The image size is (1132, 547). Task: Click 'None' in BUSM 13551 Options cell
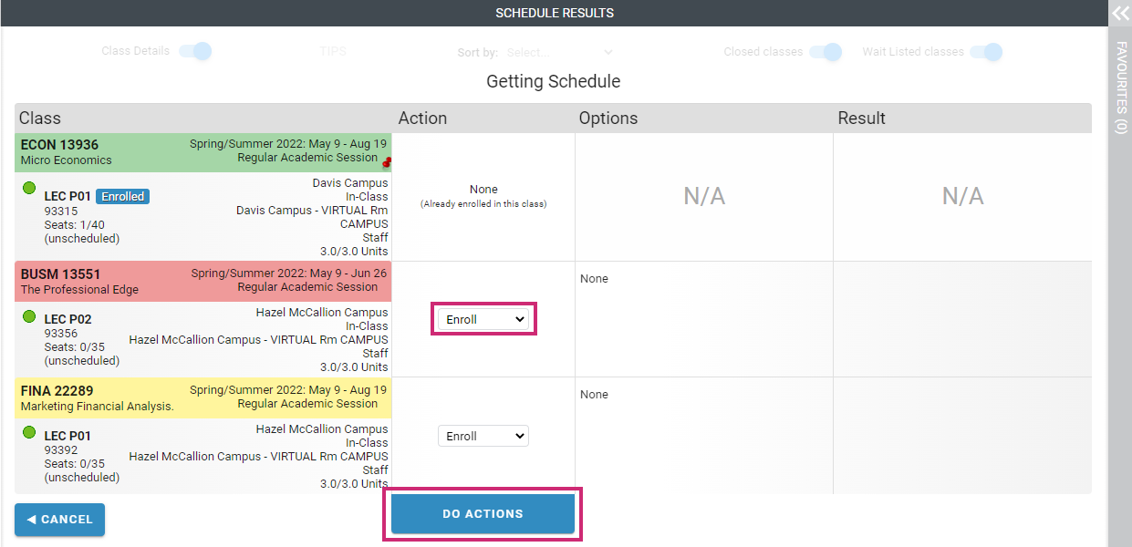(x=594, y=279)
